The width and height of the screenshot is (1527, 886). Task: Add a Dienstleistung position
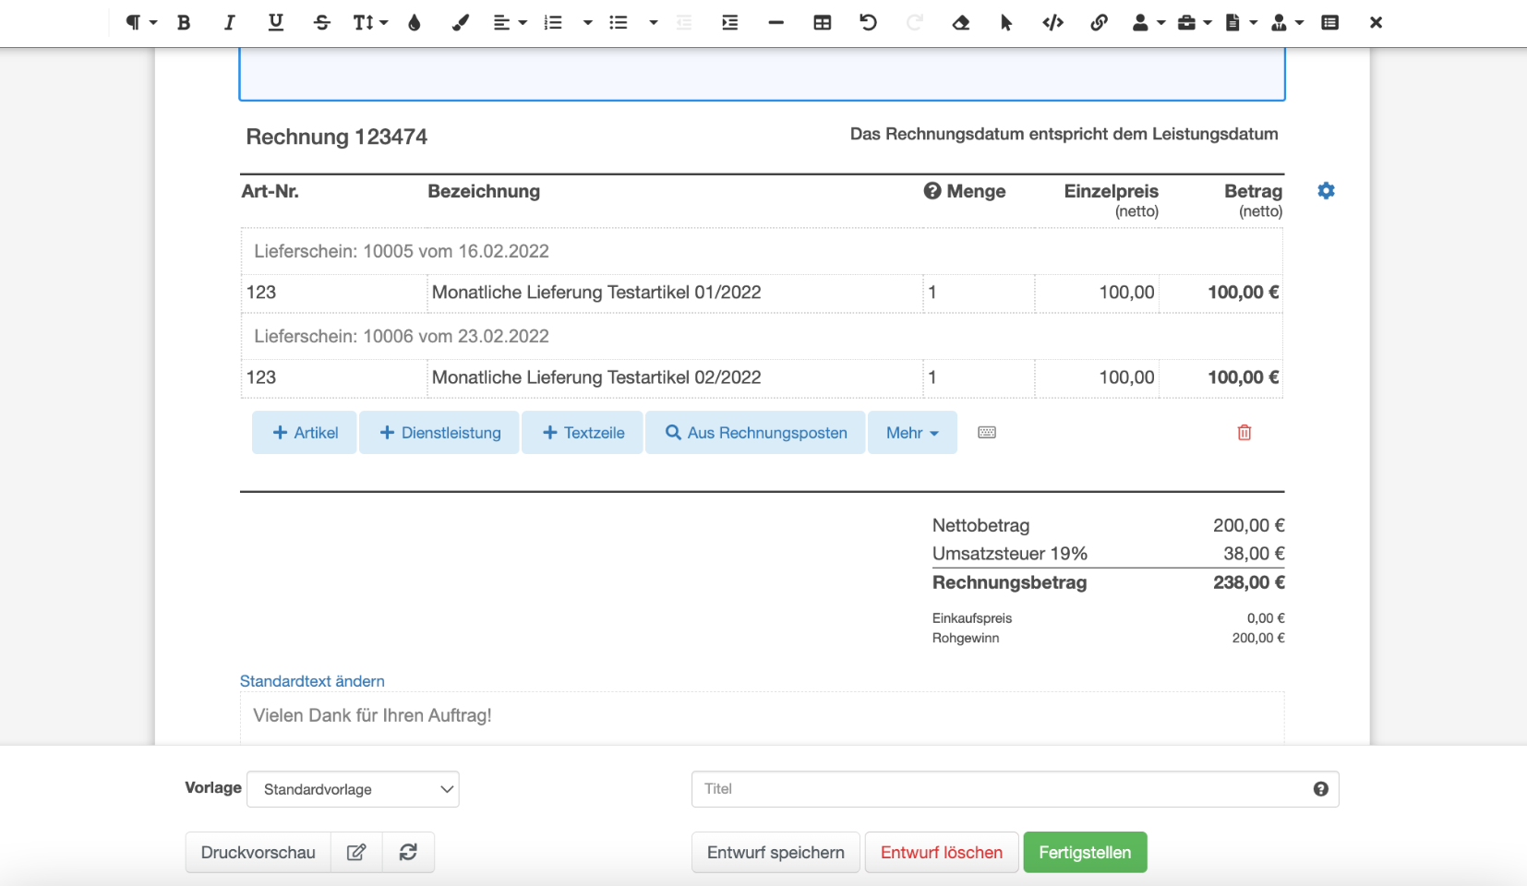pyautogui.click(x=439, y=433)
